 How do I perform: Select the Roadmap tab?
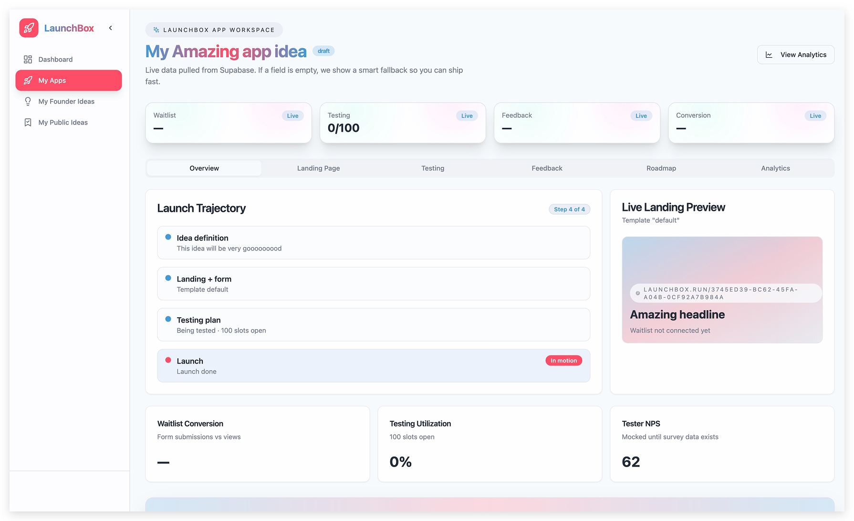click(x=661, y=168)
